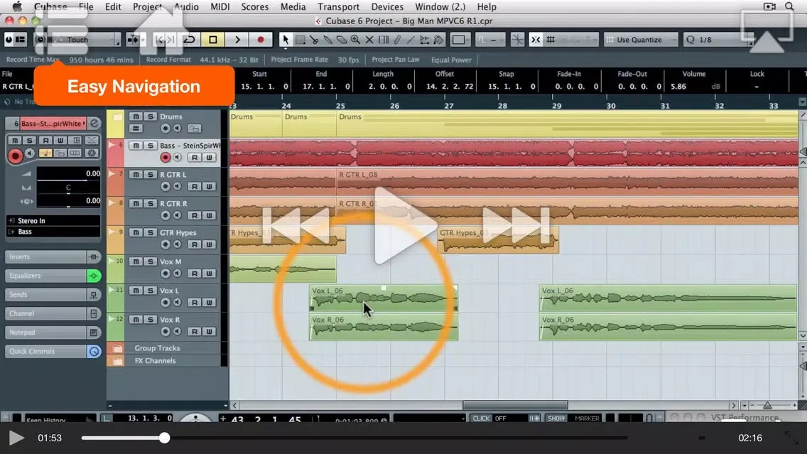Select the Time Warp tool
Viewport: 807px width, 454px height.
384,40
